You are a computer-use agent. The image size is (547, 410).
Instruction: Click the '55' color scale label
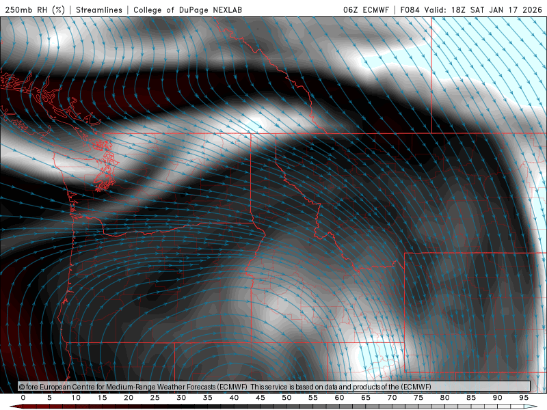tap(313, 398)
